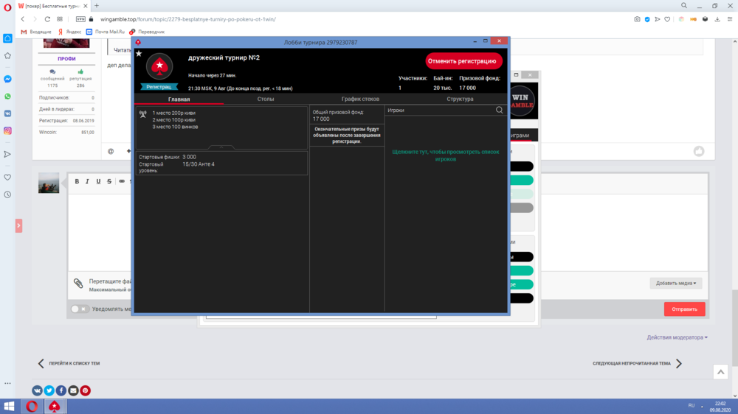Viewport: 738px width, 414px height.
Task: Toggle the VPN badge in the address bar
Action: 80,19
